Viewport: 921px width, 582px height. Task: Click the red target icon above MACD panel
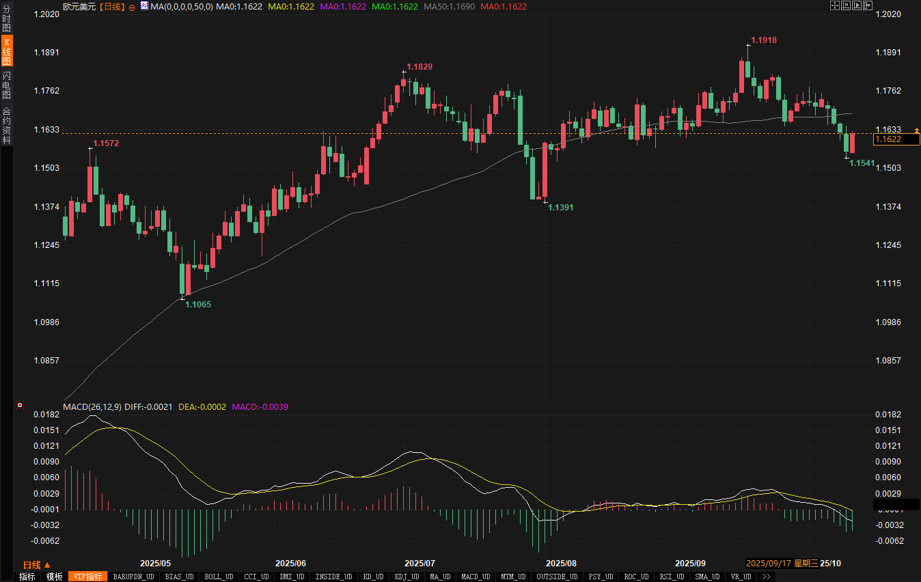coord(20,405)
